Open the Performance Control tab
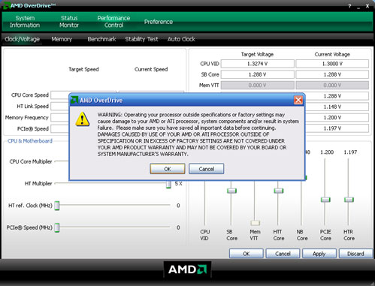Viewport: 375px width, 286px height. [x=113, y=22]
